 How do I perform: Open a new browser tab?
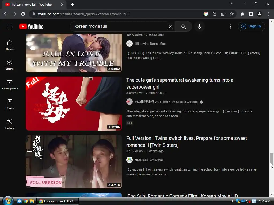72,5
